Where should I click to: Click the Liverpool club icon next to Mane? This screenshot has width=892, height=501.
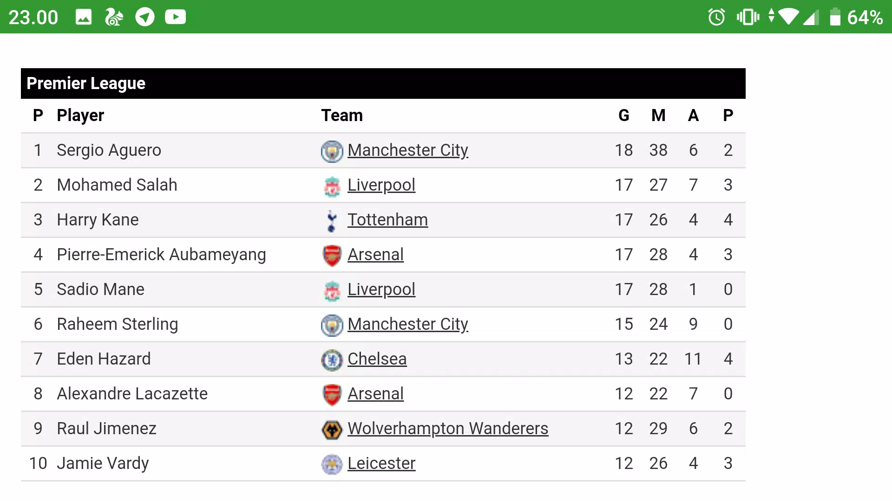point(331,289)
